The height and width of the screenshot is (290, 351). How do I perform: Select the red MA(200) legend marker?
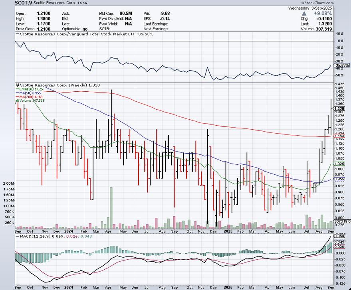tap(17, 97)
